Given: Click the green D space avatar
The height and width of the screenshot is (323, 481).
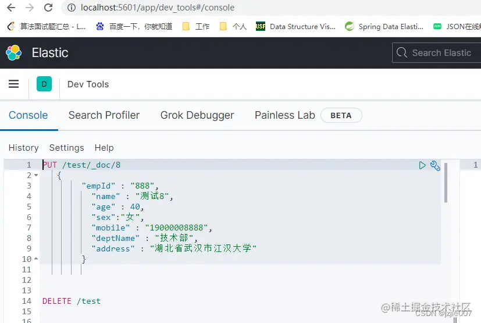Looking at the screenshot, I should coord(44,84).
